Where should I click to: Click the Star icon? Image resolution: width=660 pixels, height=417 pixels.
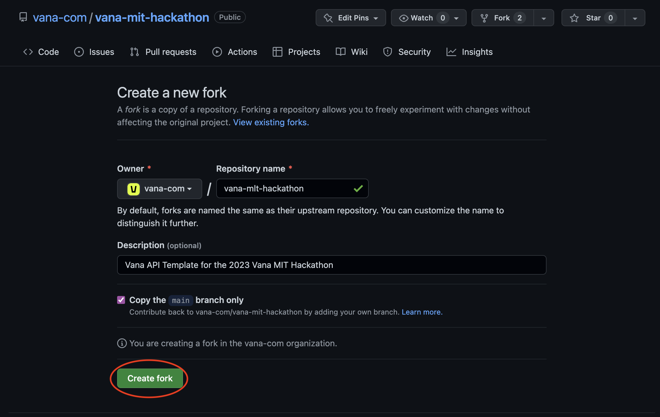[x=574, y=18]
